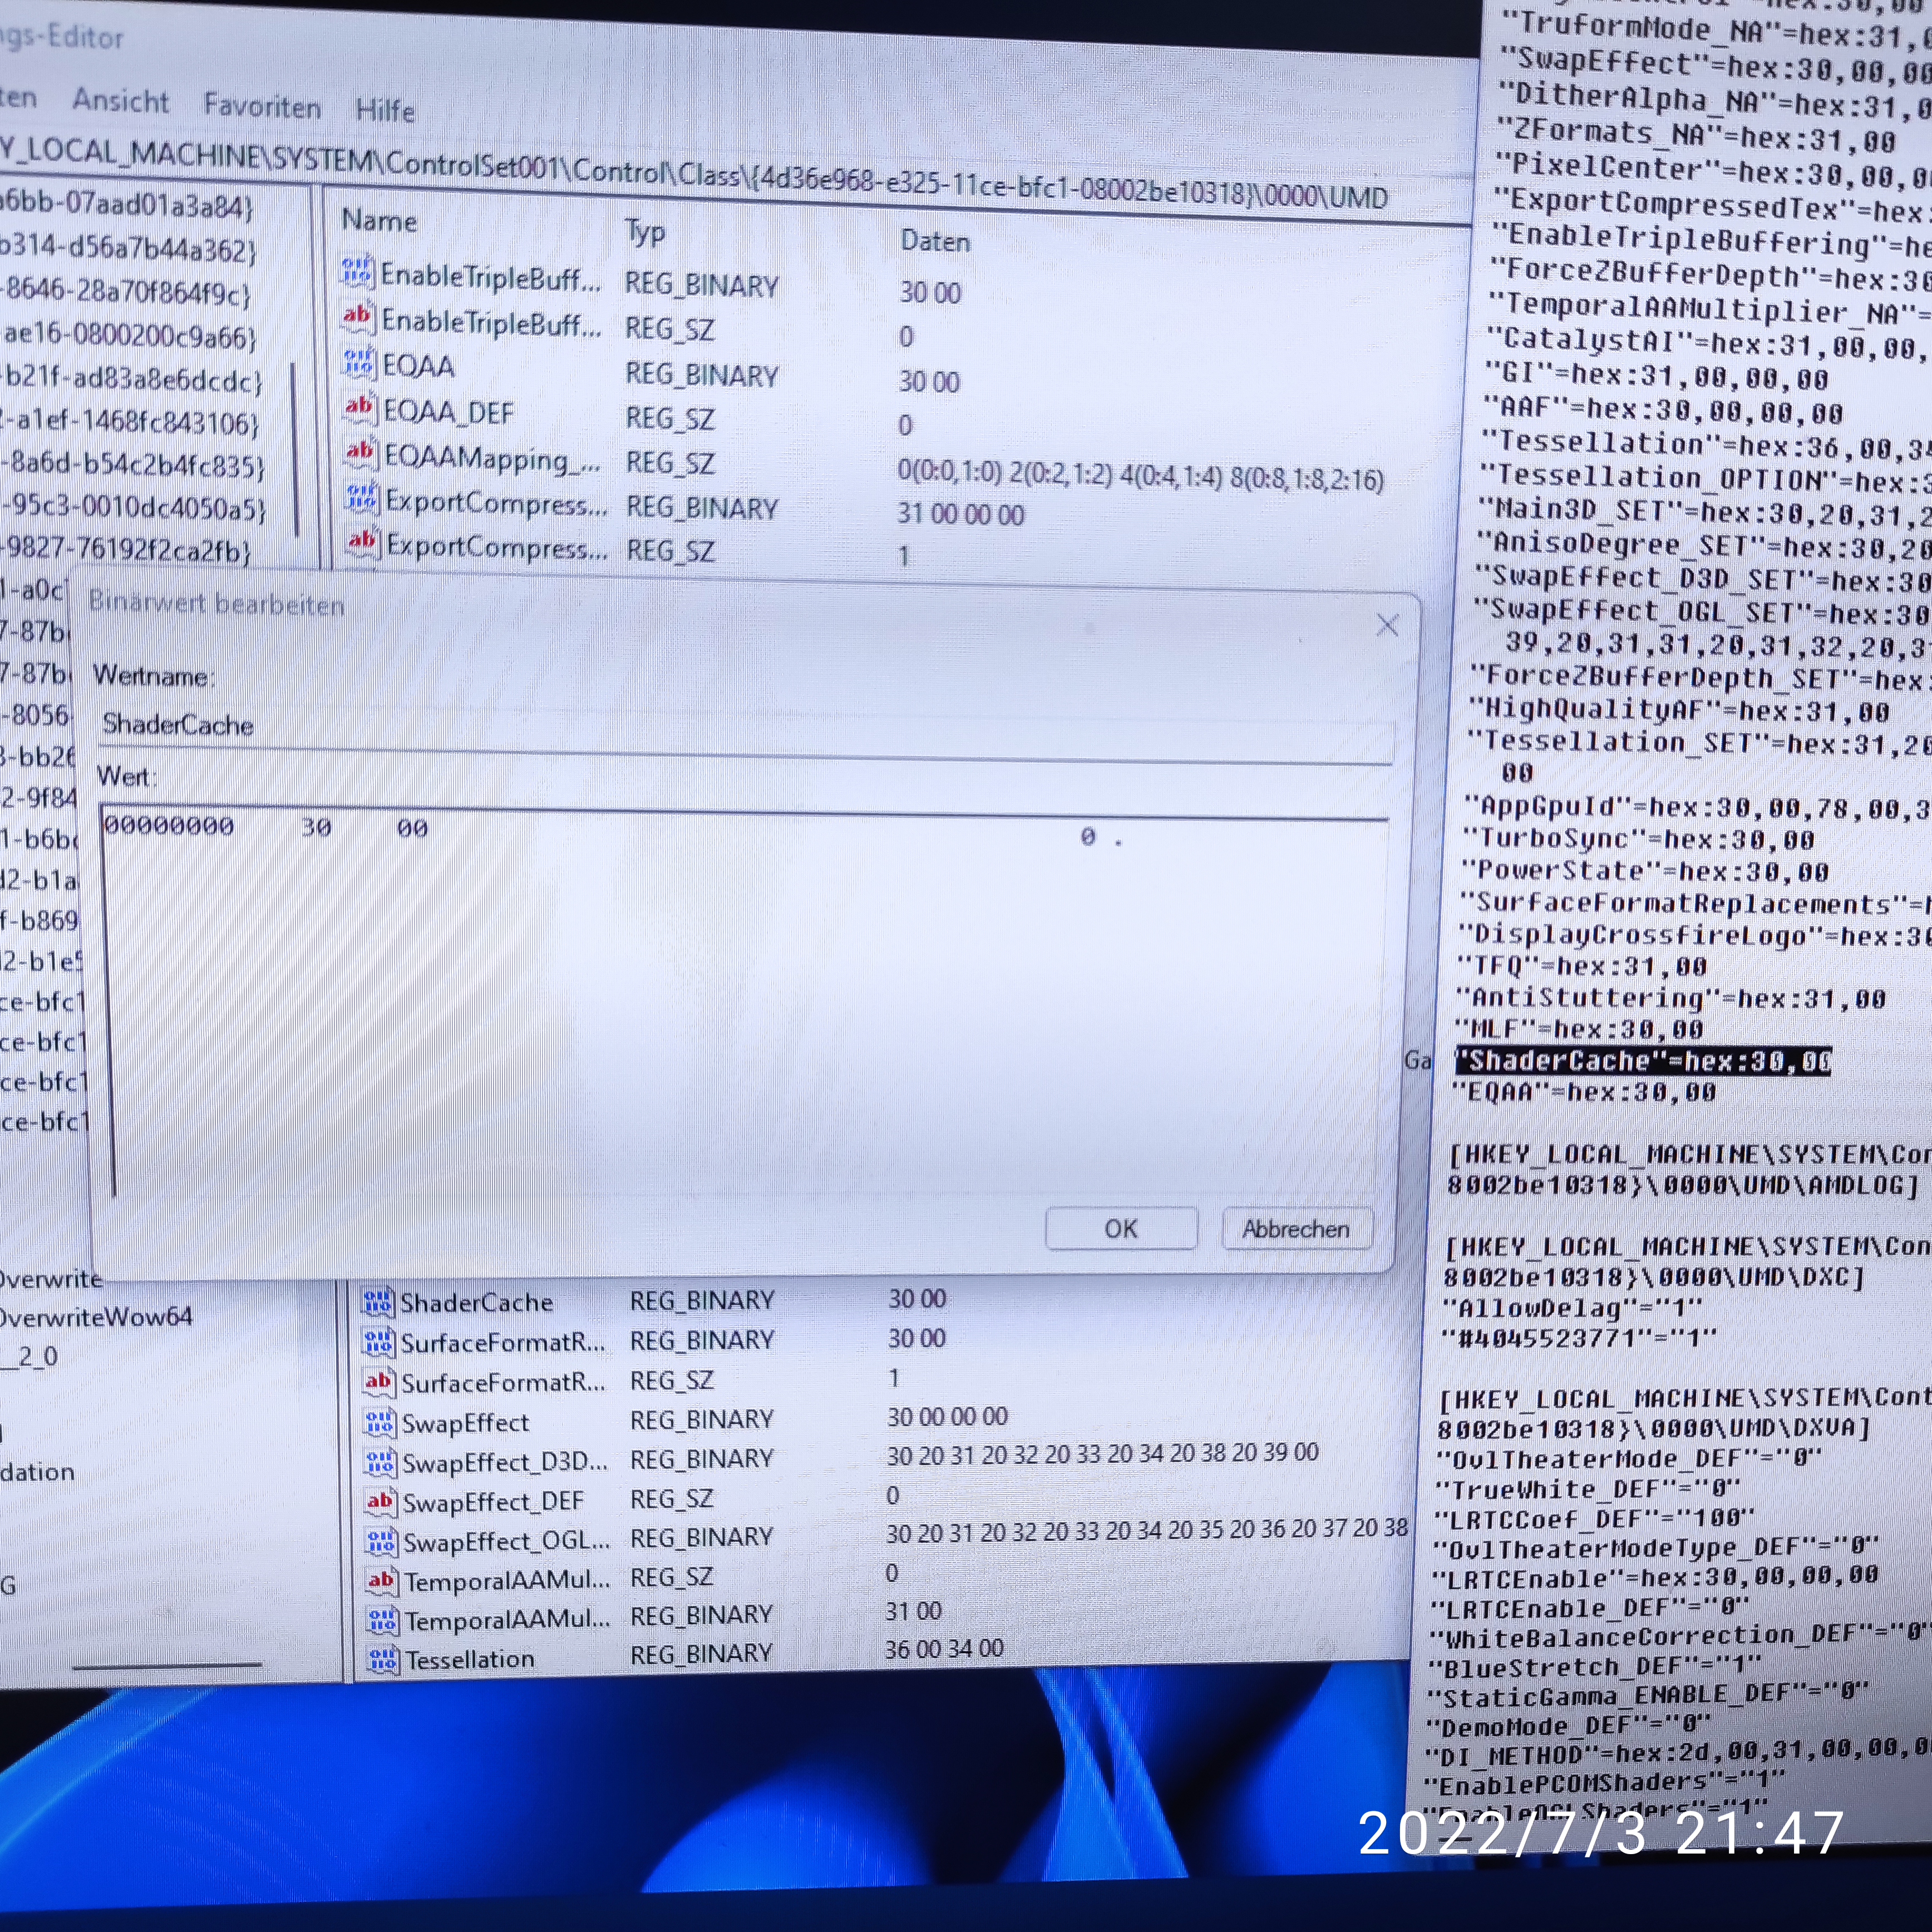1932x1932 pixels.
Task: Close the Binärwert bearbeiten dialog
Action: coord(1387,626)
